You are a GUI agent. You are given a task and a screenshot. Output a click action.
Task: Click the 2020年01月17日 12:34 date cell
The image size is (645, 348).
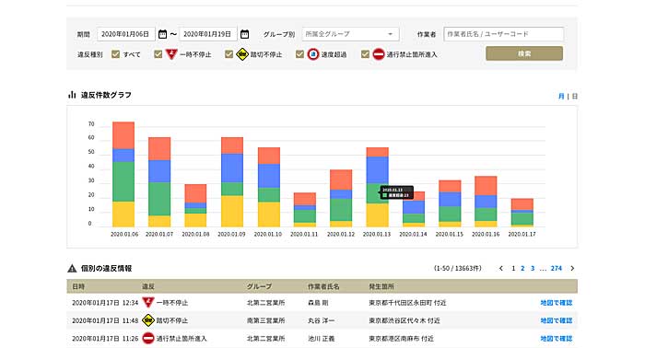(x=105, y=303)
